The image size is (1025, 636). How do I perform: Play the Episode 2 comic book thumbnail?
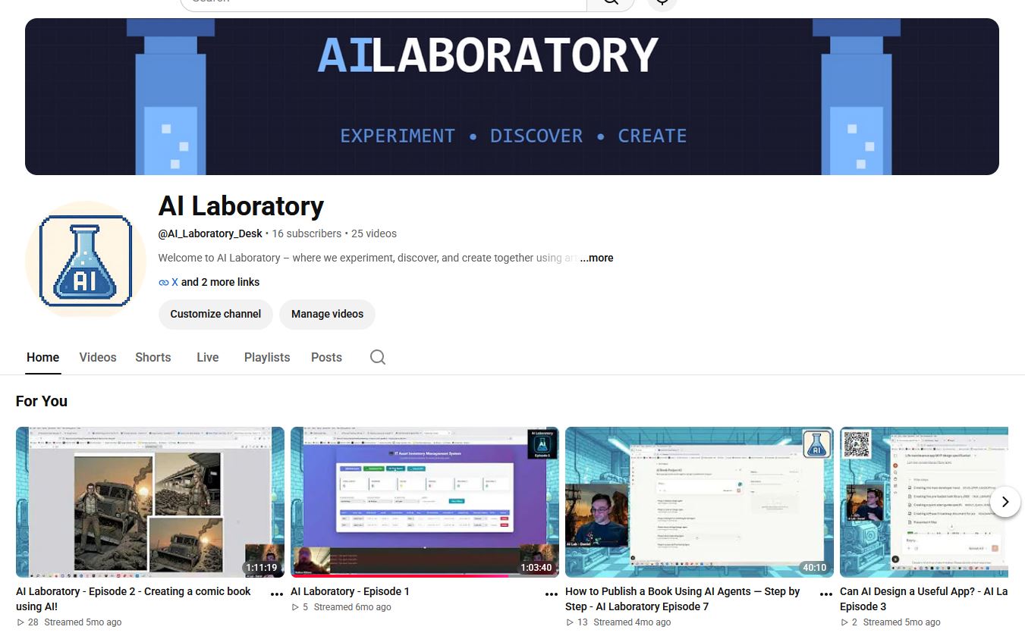[x=150, y=502]
